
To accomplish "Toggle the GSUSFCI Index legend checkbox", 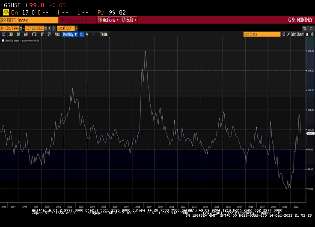I will [2, 41].
